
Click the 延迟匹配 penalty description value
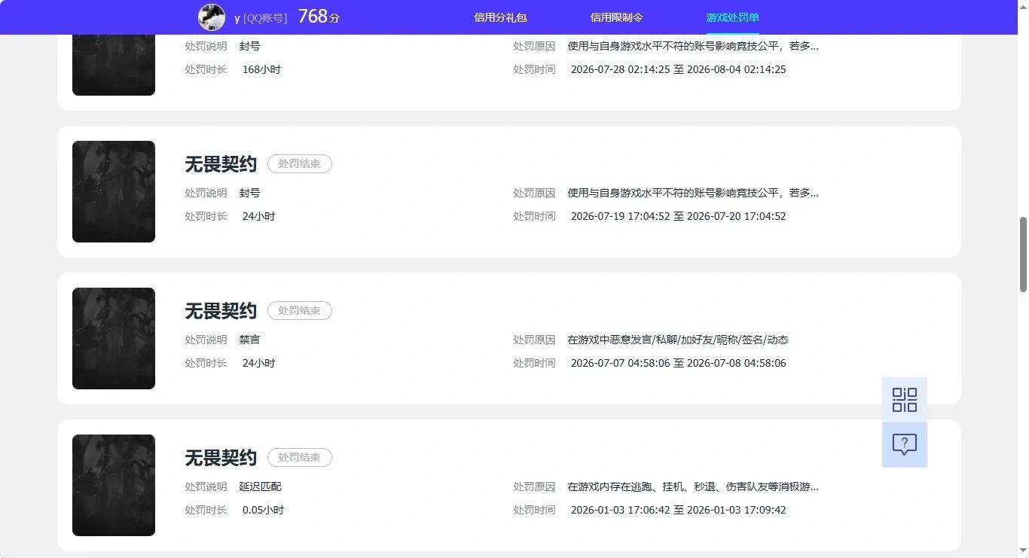(x=260, y=486)
